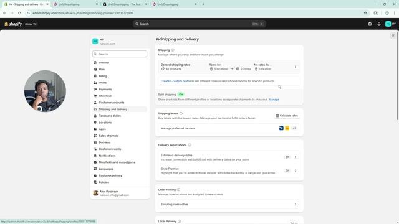399x224 pixels.
Task: Open 3 routing rules active chevron
Action: (296, 205)
